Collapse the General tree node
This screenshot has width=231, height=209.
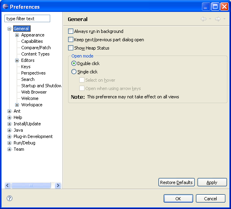9,29
